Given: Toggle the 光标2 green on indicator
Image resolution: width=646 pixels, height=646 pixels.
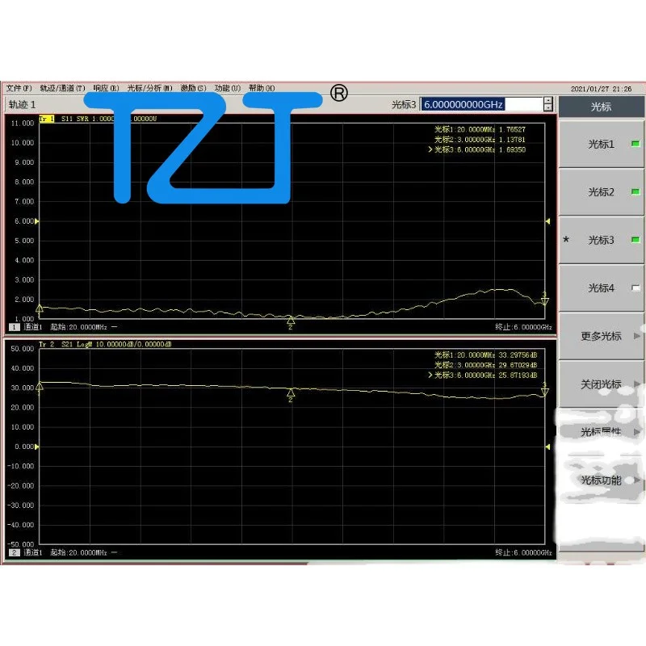Looking at the screenshot, I should click(636, 192).
